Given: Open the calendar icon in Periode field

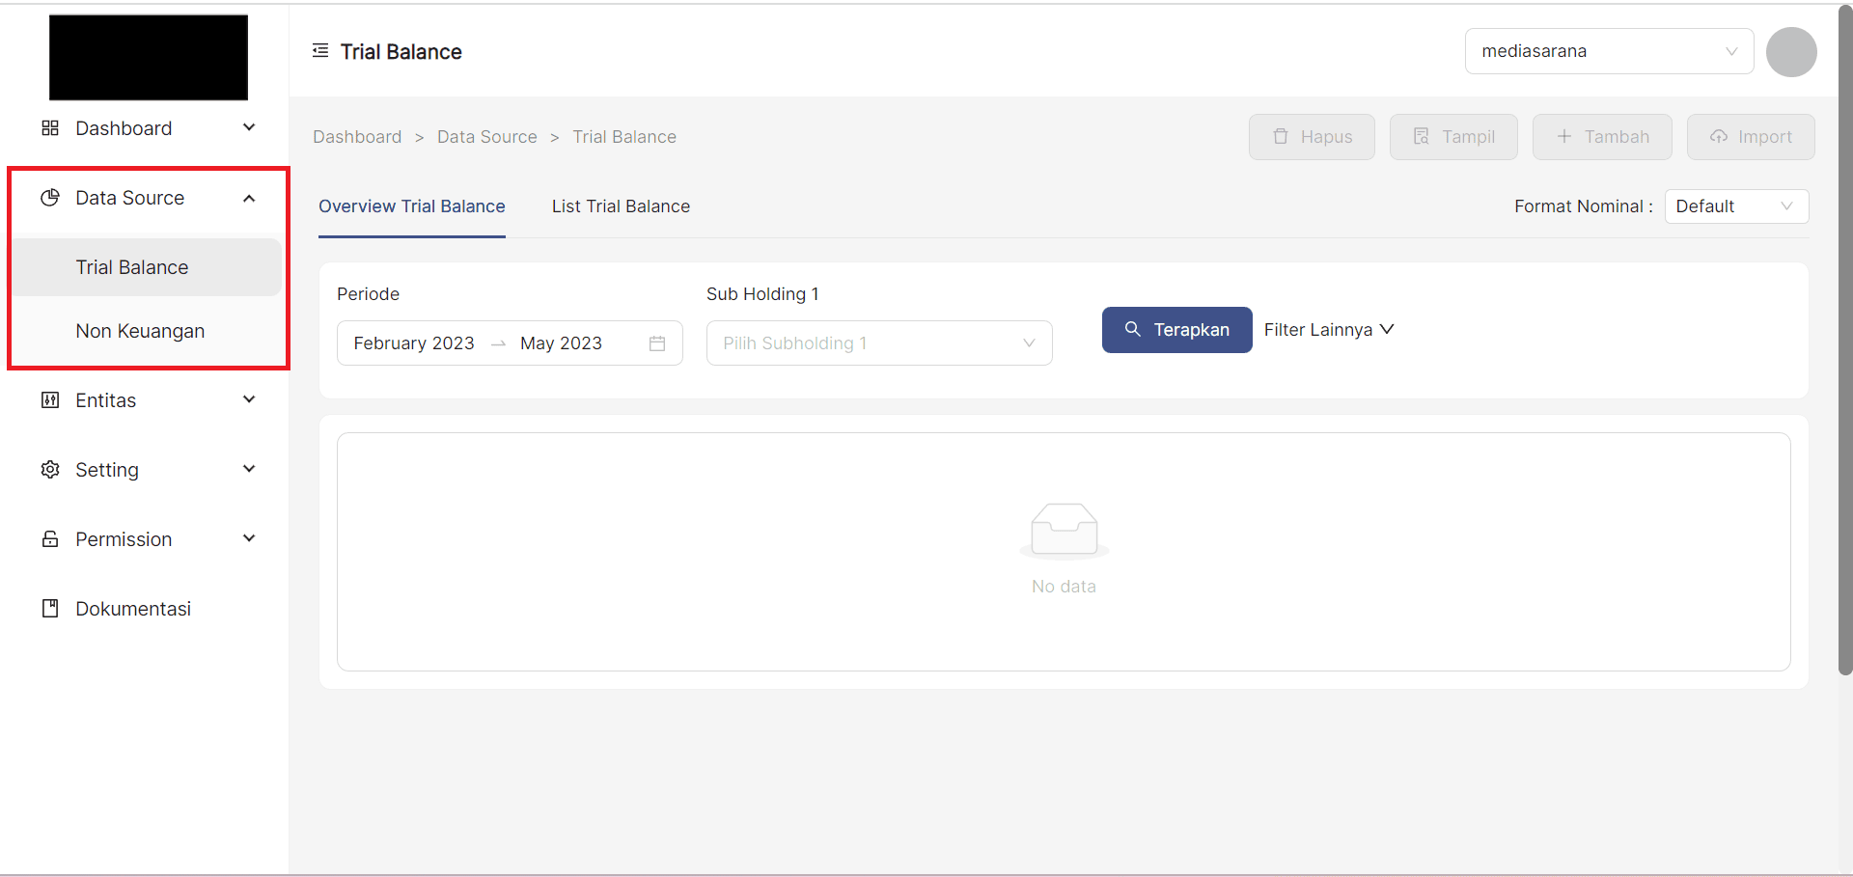Looking at the screenshot, I should click(657, 343).
